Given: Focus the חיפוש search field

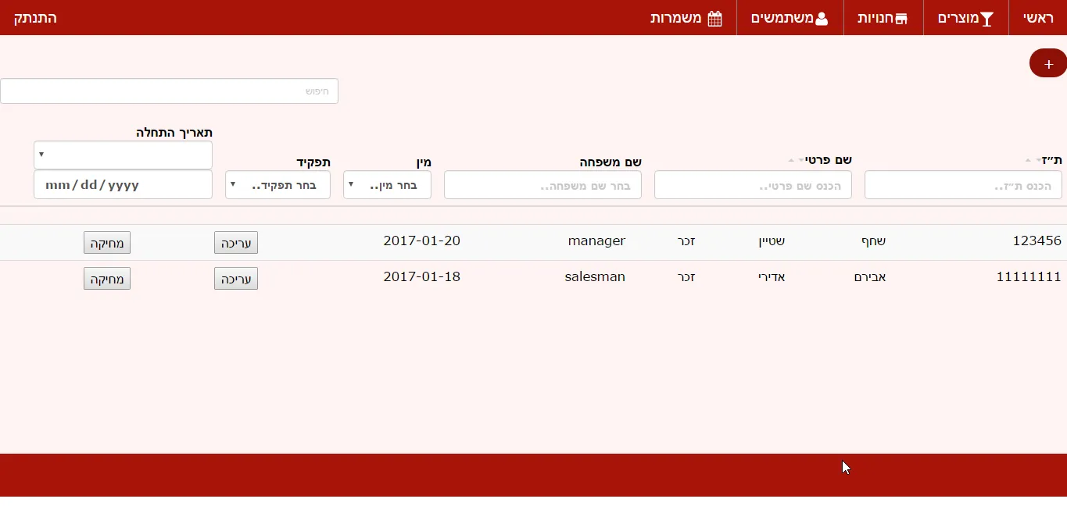Looking at the screenshot, I should click(169, 91).
